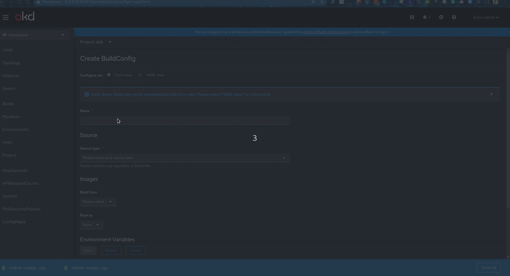Expand the Developer perspective switcher
Viewport: 510px width, 276px height.
[35, 35]
